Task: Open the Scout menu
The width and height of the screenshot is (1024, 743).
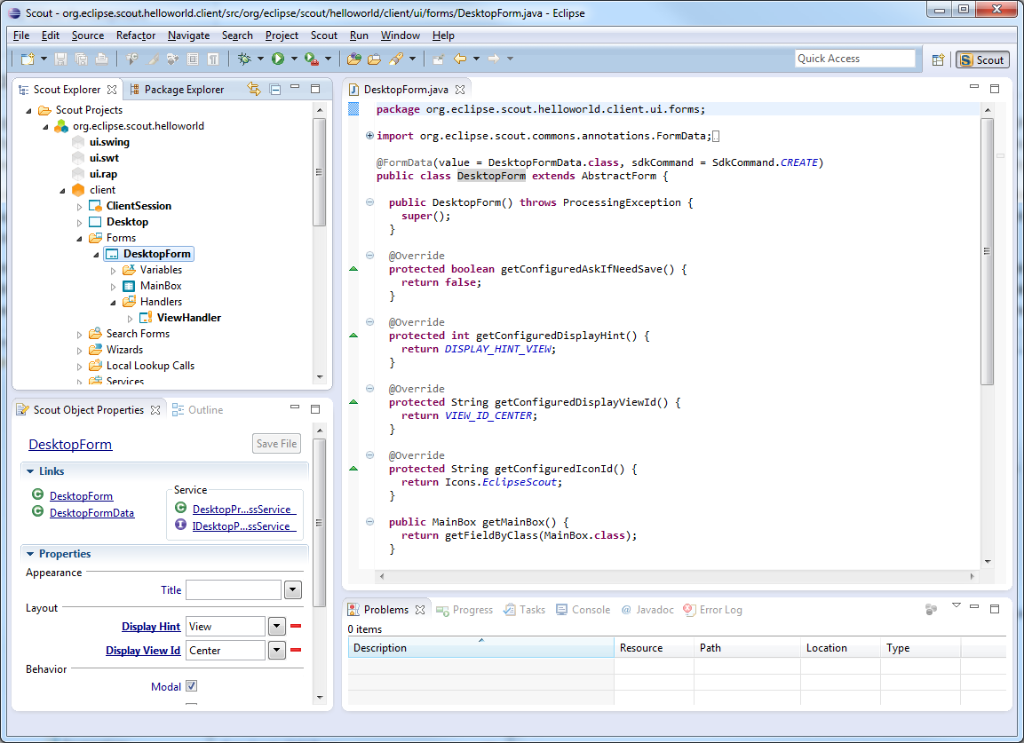Action: pos(324,36)
